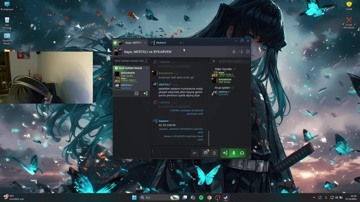Click BYKARVEN's name in the 01:42 message

165,73
